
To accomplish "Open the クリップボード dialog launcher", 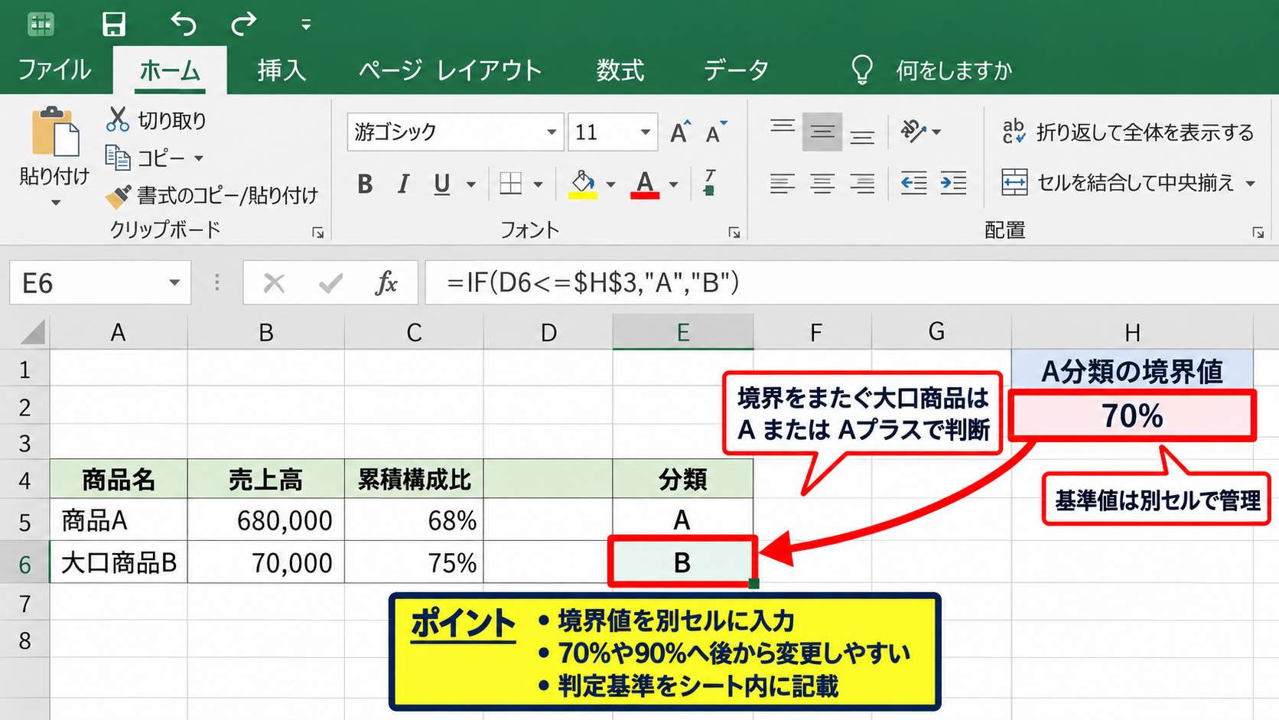I will 317,232.
